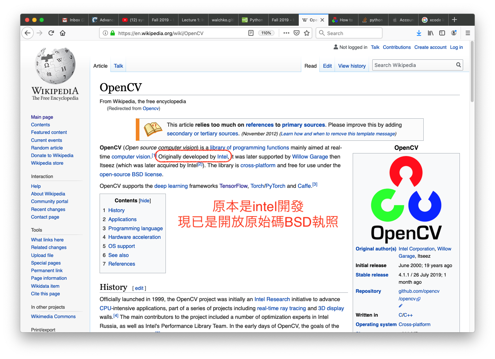Open page actions three-dots menu
This screenshot has height=359, width=495.
(x=286, y=33)
